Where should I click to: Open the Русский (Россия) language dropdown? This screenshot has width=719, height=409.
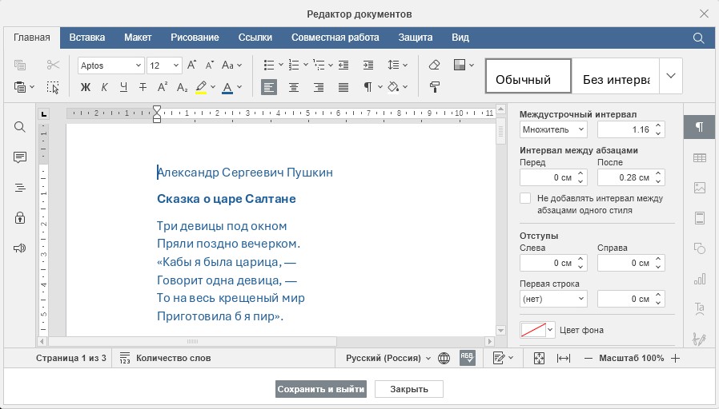tap(388, 358)
